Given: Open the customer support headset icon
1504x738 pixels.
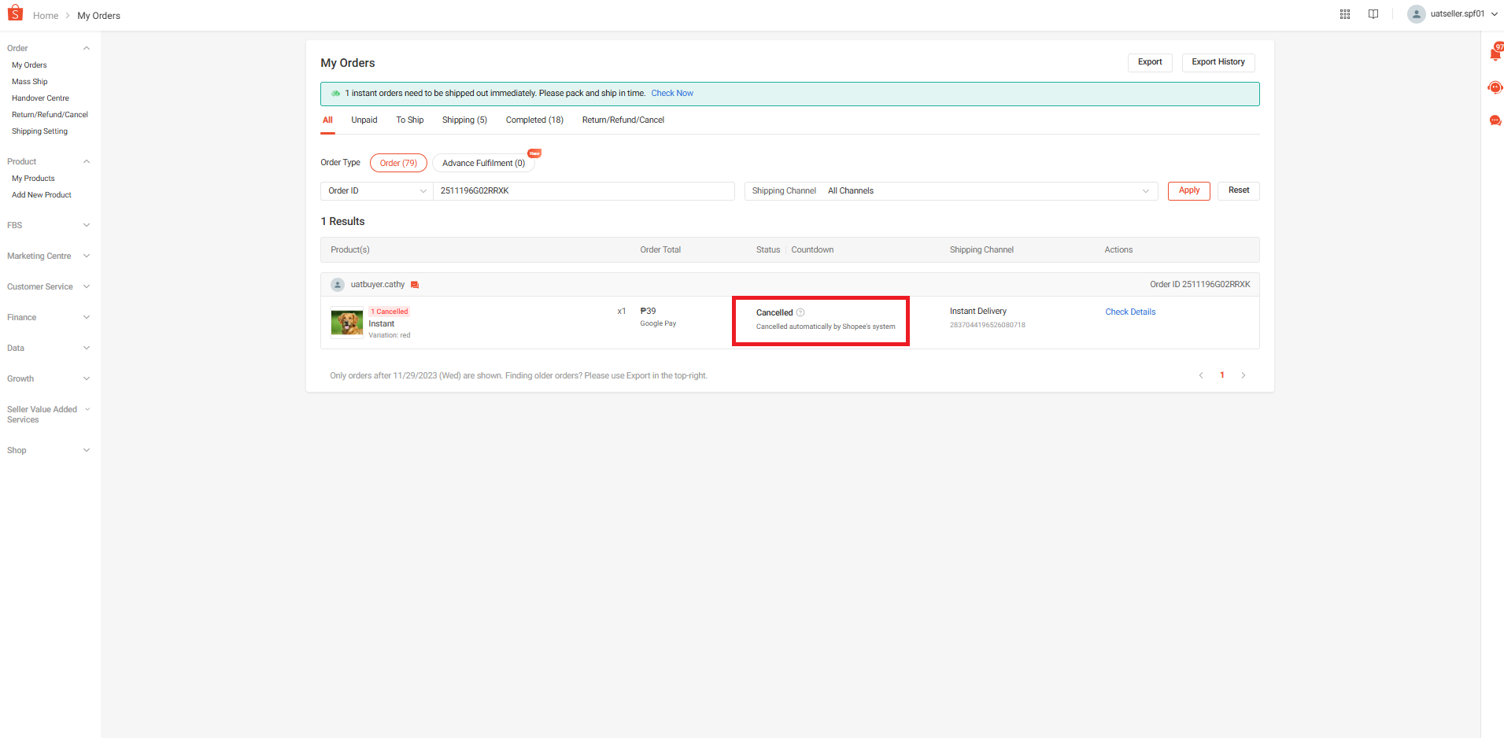Looking at the screenshot, I should pyautogui.click(x=1495, y=87).
